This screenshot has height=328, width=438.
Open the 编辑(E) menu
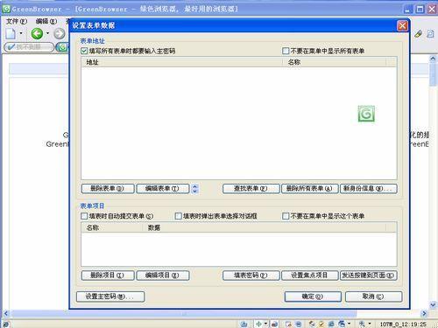click(46, 21)
